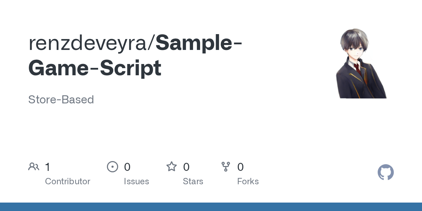Screen dimensions: 422x211
Task: Click the anime avatar image
Action: pyautogui.click(x=360, y=64)
